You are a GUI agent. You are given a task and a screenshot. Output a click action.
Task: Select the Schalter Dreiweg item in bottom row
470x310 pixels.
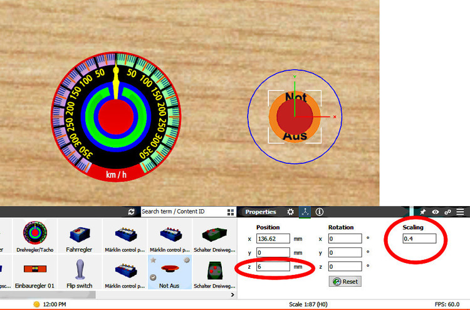(x=214, y=272)
